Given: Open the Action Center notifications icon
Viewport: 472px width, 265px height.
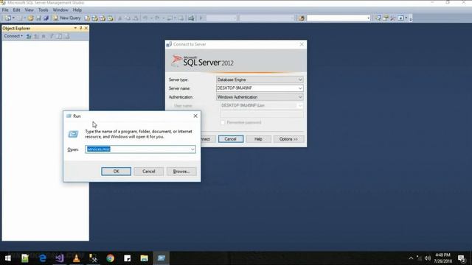Looking at the screenshot, I should click(x=462, y=258).
